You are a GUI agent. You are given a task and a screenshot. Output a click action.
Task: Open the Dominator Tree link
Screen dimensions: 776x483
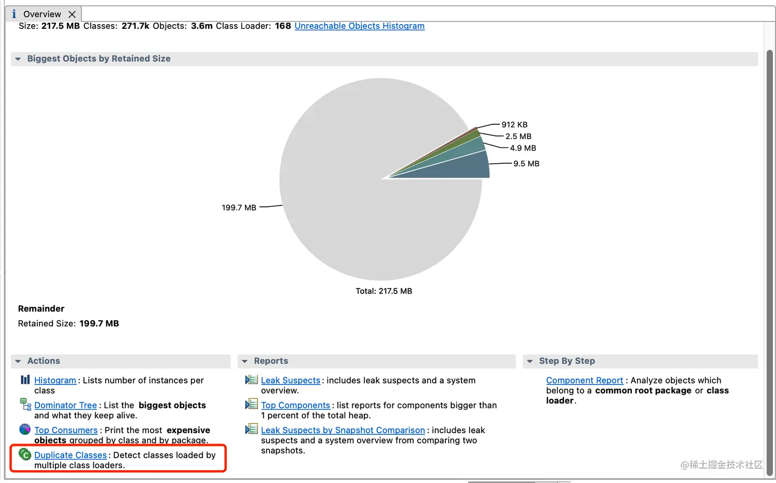click(65, 405)
